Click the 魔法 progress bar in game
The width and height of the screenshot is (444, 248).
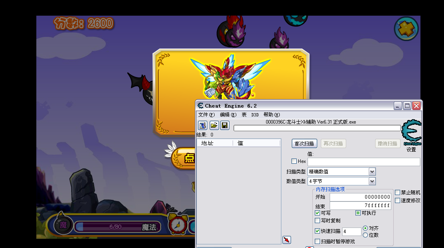pos(117,227)
